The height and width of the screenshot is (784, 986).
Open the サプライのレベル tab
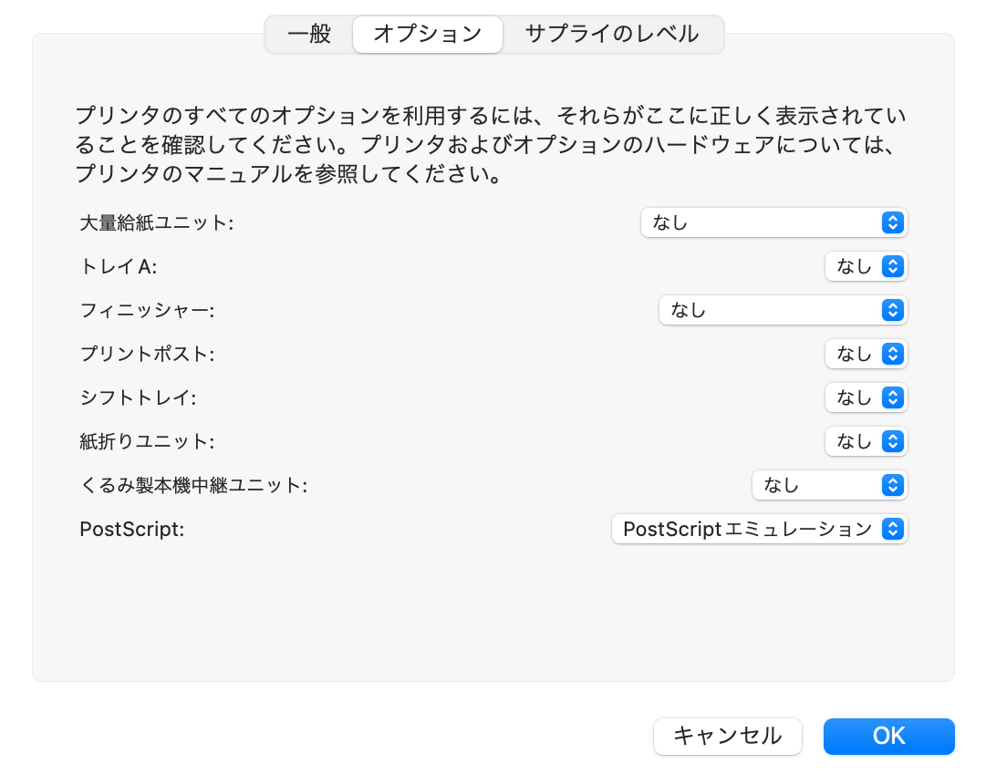click(x=612, y=35)
